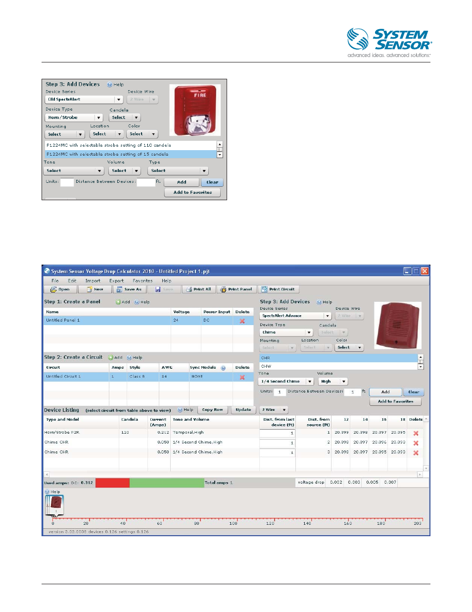Select the device marker on the timeline
This screenshot has height=612, width=472.
coord(55,505)
